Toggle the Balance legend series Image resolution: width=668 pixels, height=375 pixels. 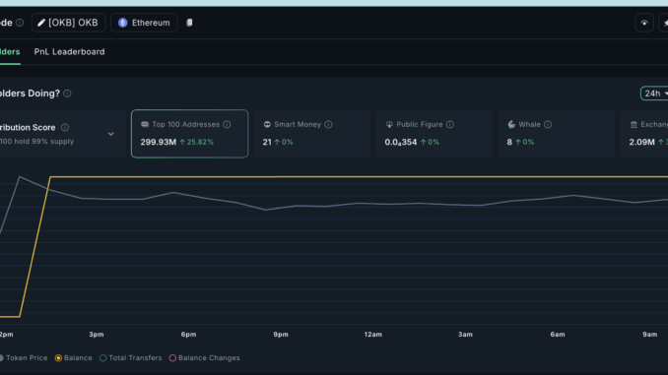pyautogui.click(x=74, y=358)
